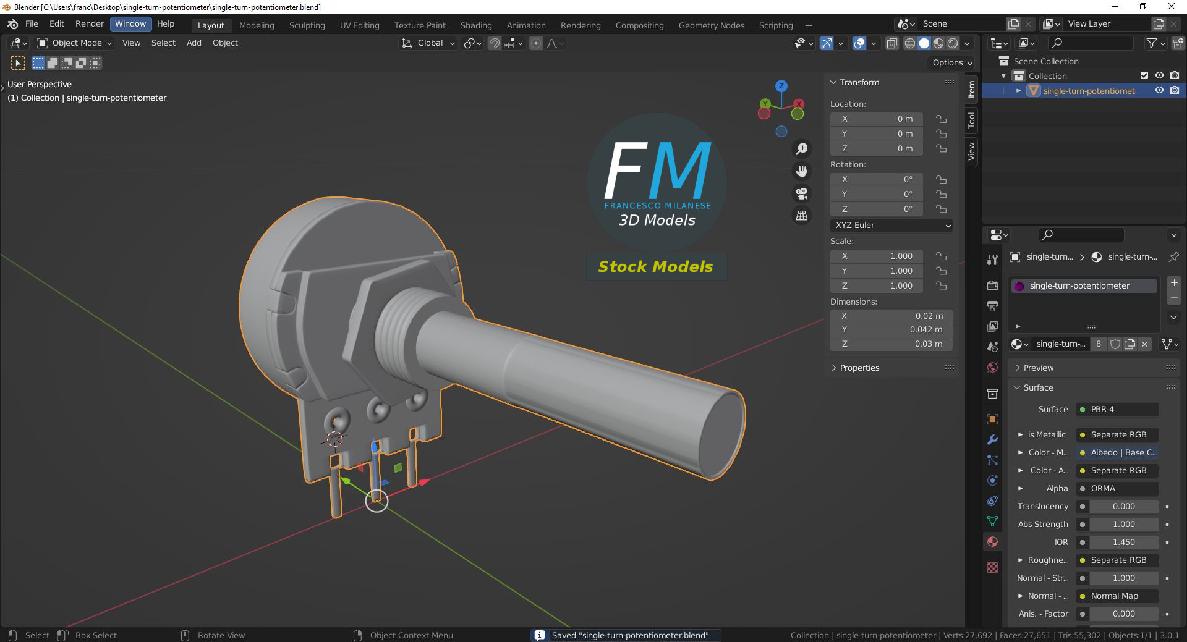Click the Normal Map input button
Viewport: 1187px width, 642px height.
click(x=1117, y=596)
